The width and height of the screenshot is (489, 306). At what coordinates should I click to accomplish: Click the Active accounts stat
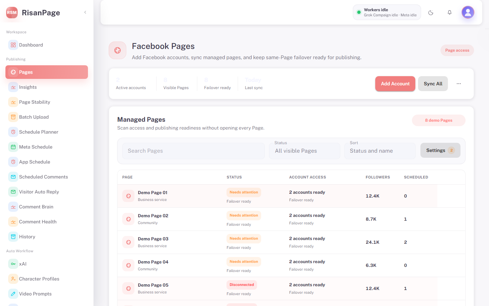tap(131, 84)
